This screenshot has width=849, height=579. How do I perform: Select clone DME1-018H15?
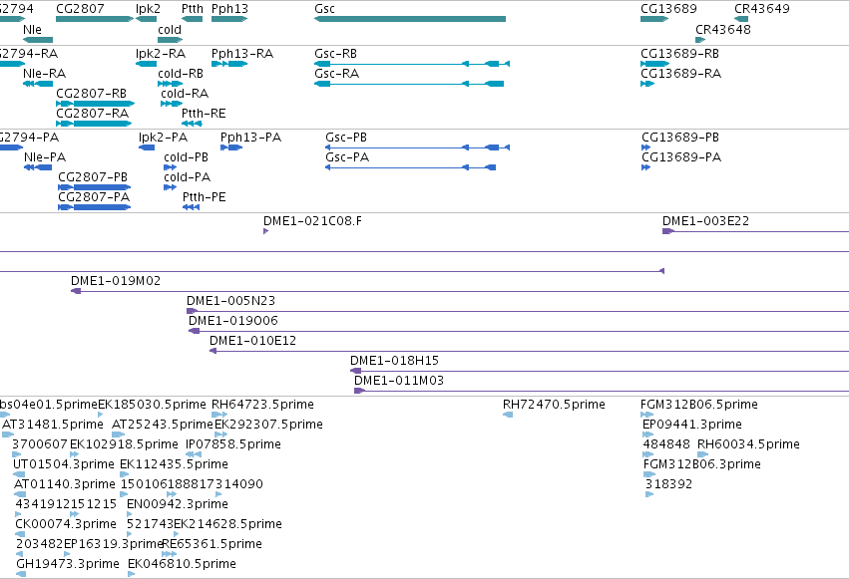(x=394, y=361)
